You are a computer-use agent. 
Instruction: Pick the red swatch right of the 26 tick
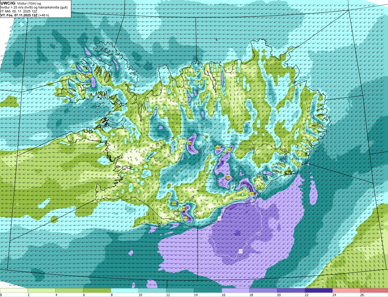[x=374, y=290]
